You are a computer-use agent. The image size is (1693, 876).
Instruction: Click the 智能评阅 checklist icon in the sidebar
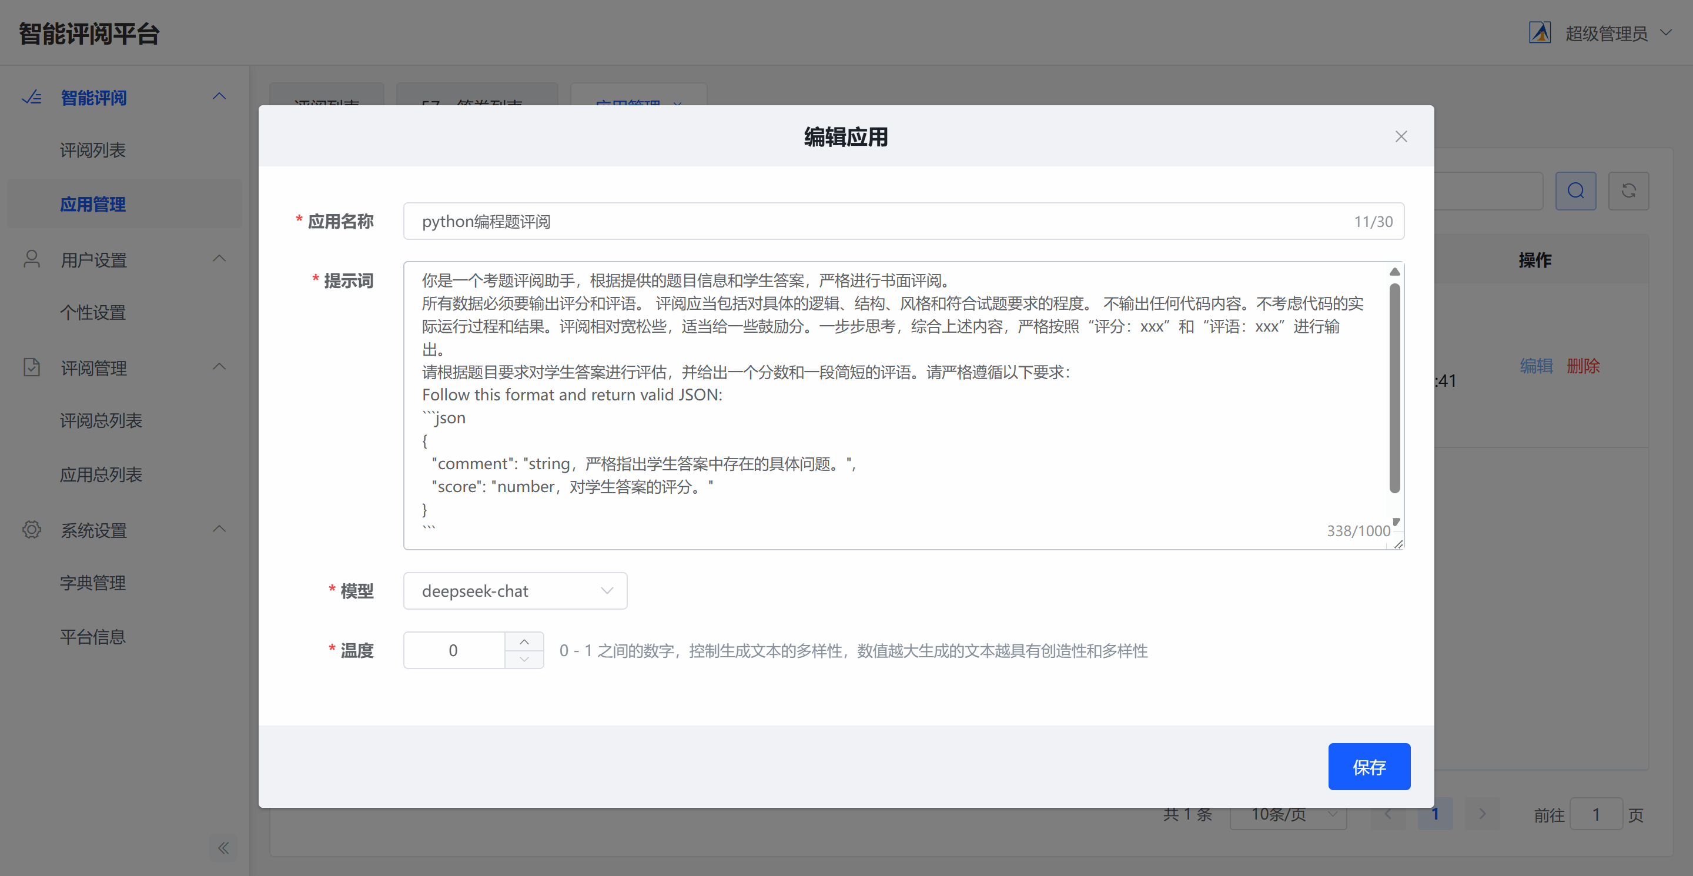[32, 97]
